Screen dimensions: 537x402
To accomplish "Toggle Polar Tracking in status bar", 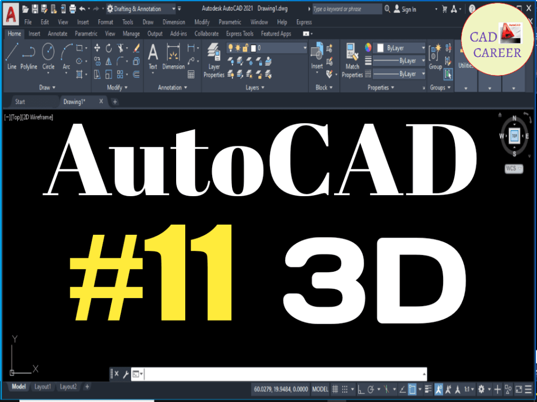I will pos(371,389).
